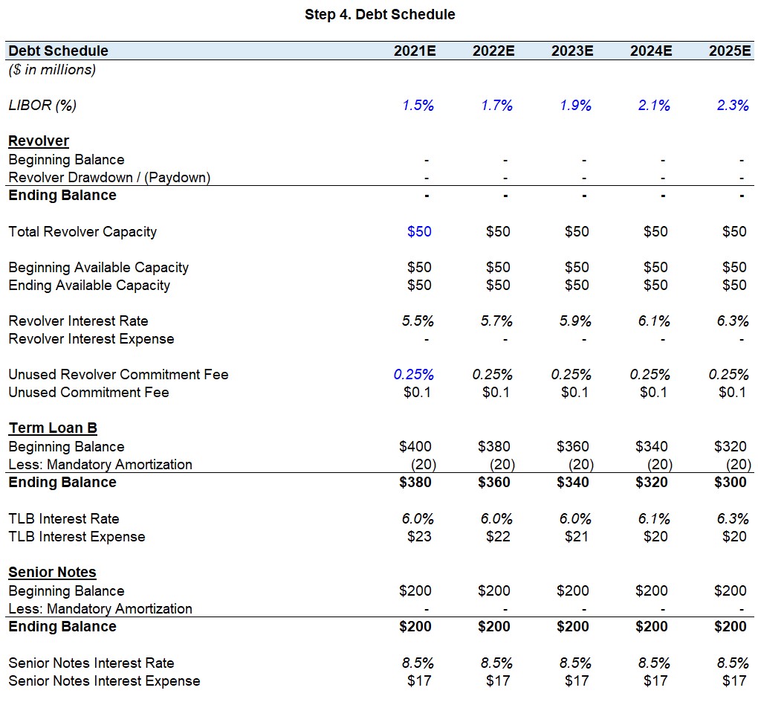Select the Step 4. Debt Schedule title
This screenshot has width=758, height=705.
pyautogui.click(x=380, y=15)
